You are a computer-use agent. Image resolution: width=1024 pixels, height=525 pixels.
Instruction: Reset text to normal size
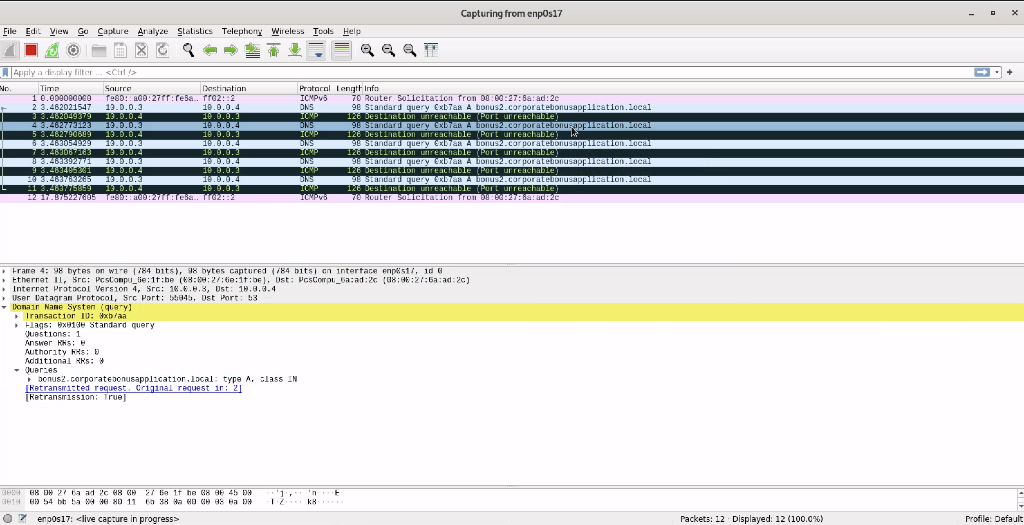pos(410,51)
